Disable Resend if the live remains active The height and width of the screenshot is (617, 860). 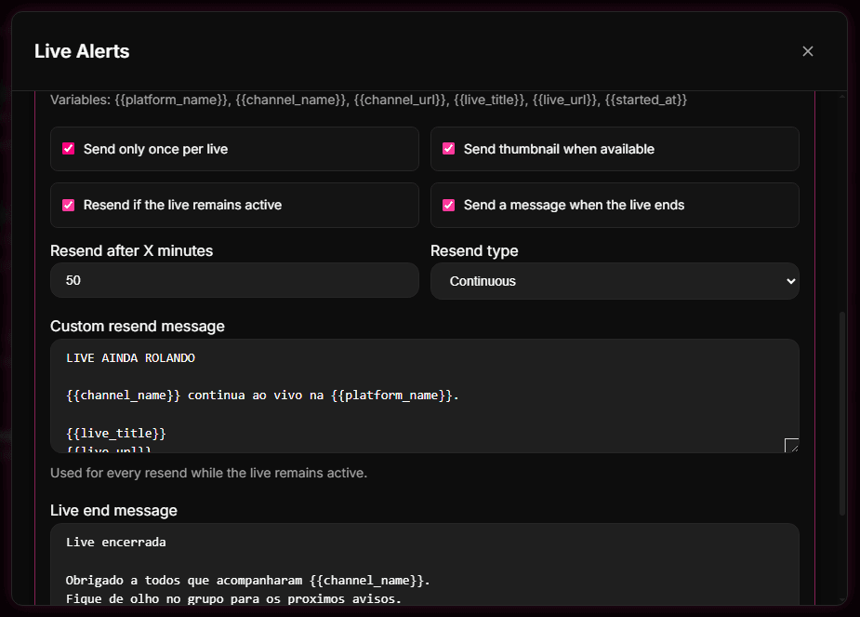[69, 205]
